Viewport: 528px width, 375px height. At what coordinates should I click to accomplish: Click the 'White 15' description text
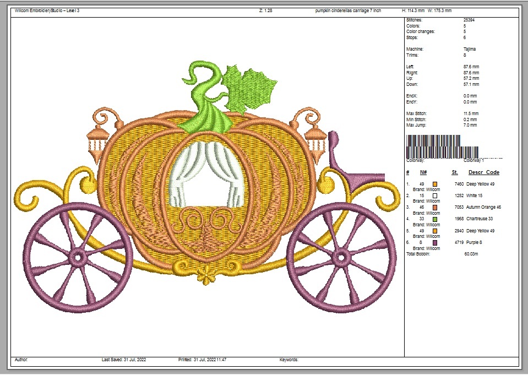[474, 195]
